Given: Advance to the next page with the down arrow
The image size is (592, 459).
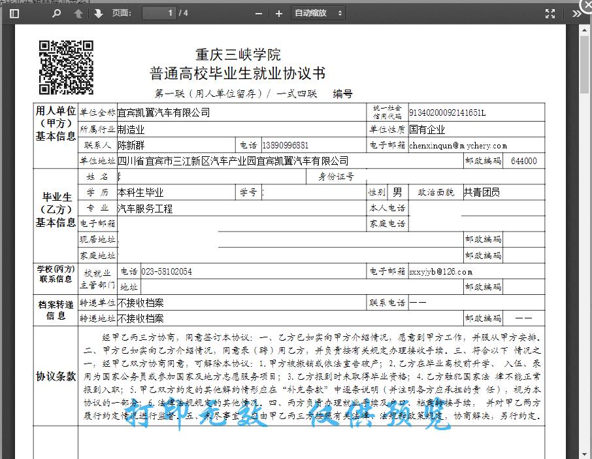Looking at the screenshot, I should pos(97,13).
